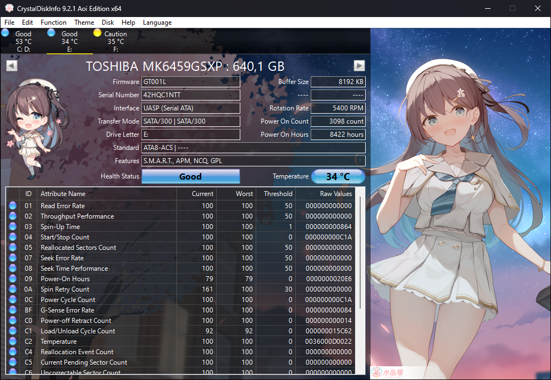Click status orb of Spin Retry Count row

13,289
